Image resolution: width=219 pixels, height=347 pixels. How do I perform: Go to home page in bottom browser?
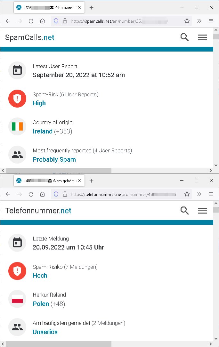click(42, 194)
